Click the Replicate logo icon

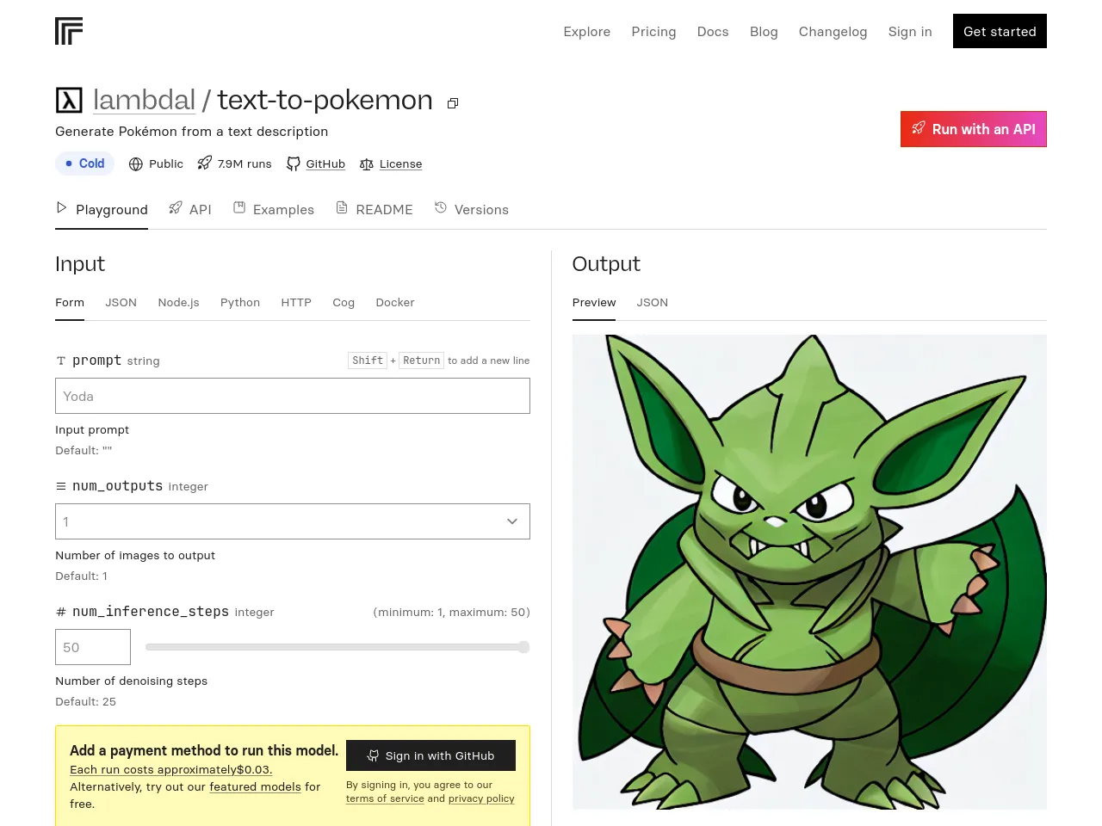(69, 31)
